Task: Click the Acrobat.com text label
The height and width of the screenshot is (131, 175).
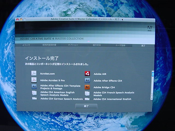Action: (x=47, y=74)
